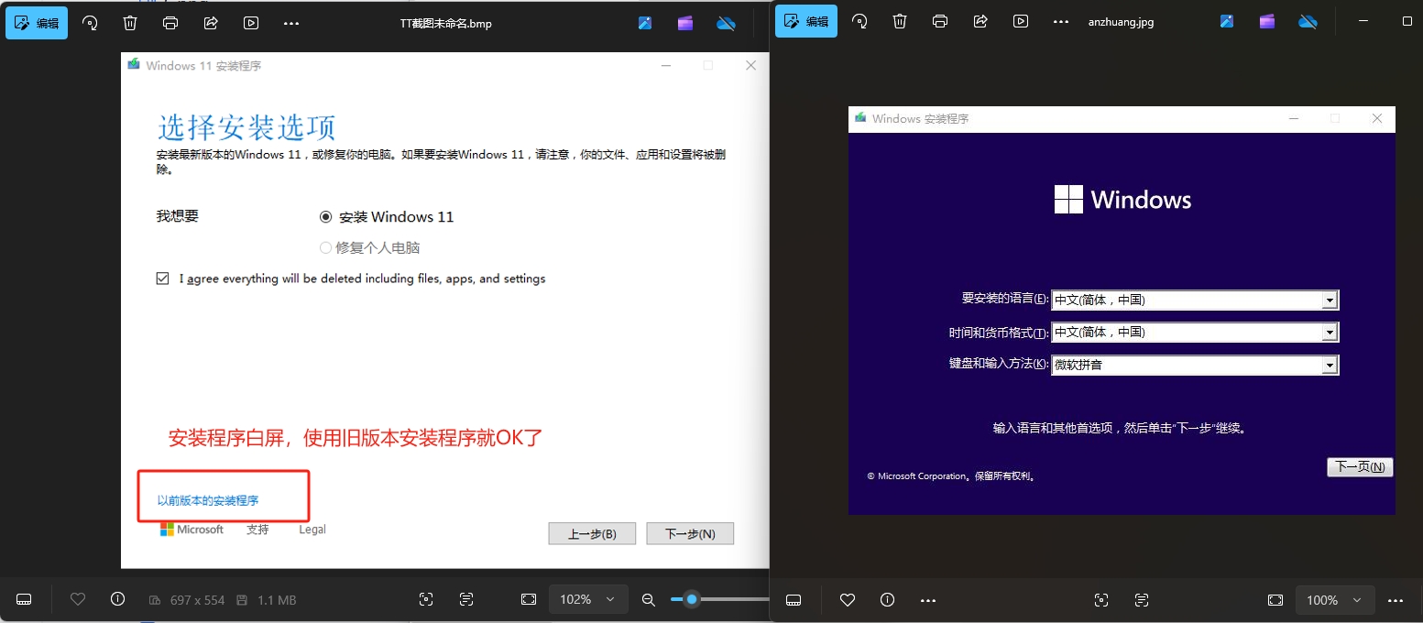Click the 选择安装选项 heading
Viewport: 1423px width, 623px height.
click(x=246, y=126)
